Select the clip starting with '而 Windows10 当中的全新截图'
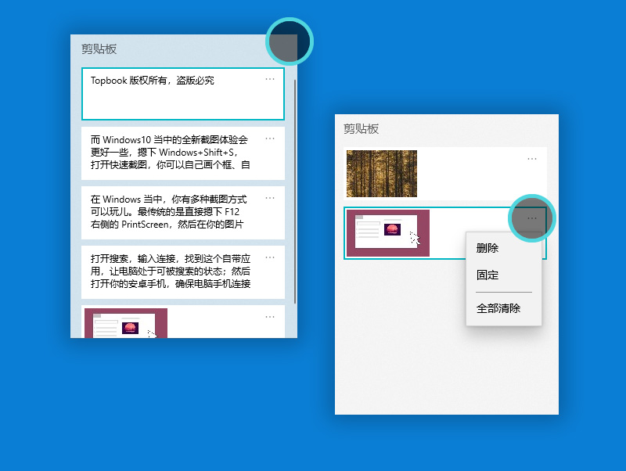The image size is (626, 471). [x=183, y=153]
